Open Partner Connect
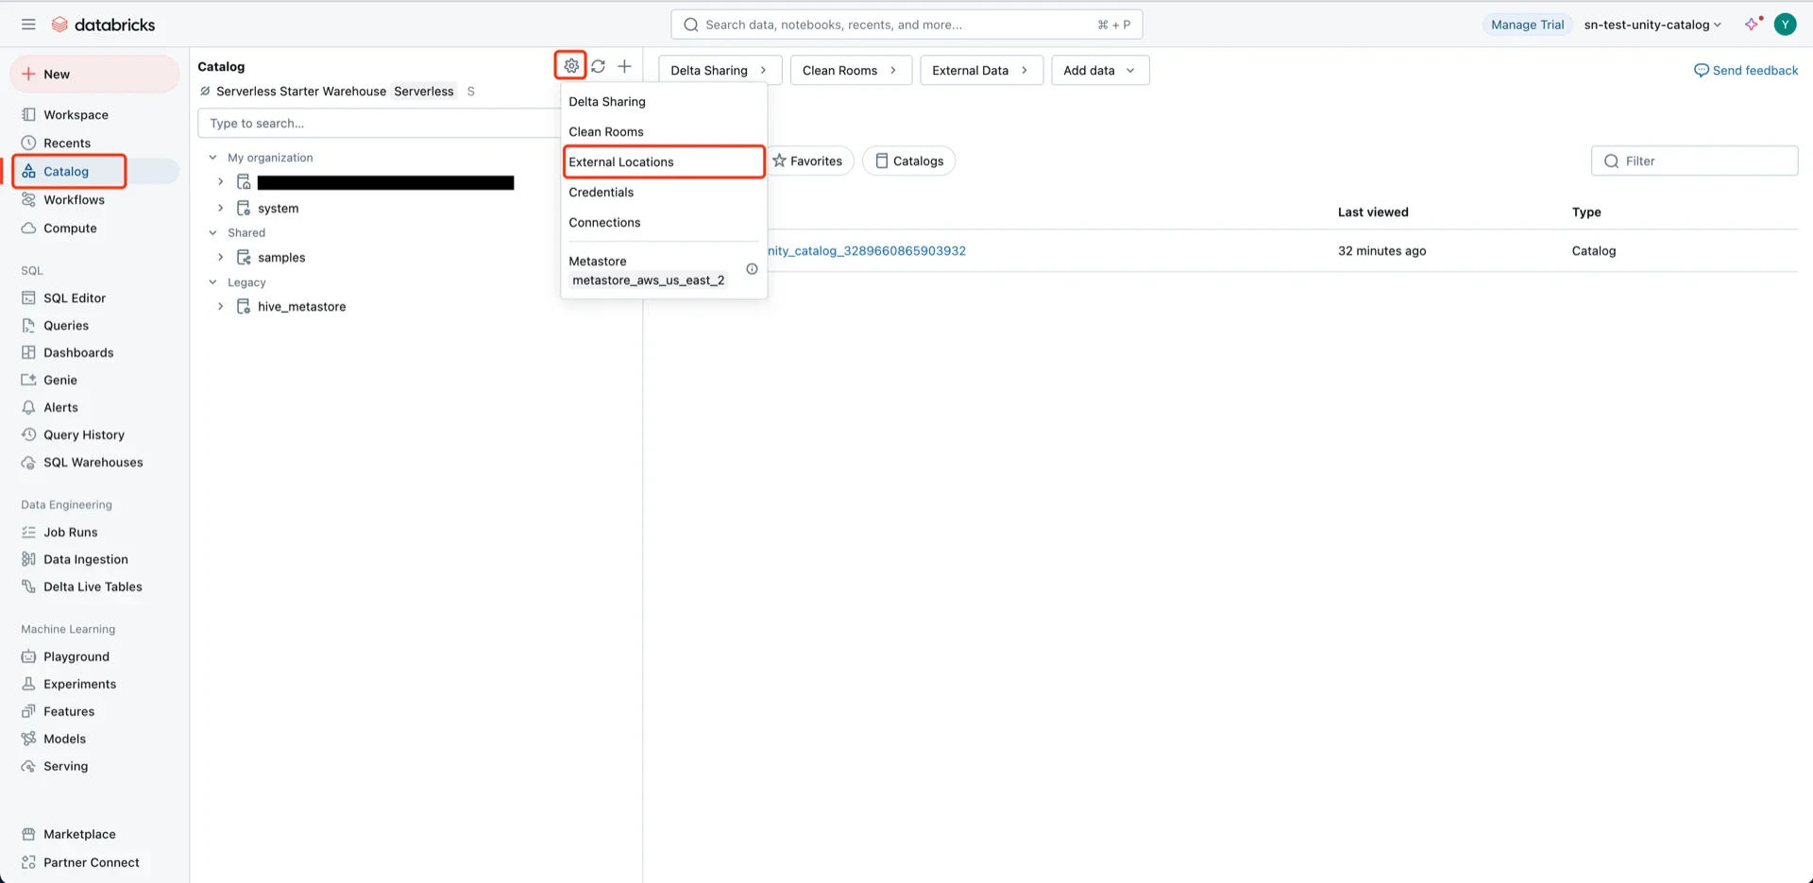 coord(92,863)
